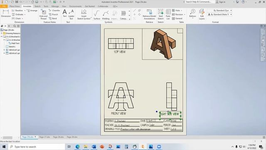266x150 pixels.
Task: Click Sign In
Action: click(x=221, y=2)
